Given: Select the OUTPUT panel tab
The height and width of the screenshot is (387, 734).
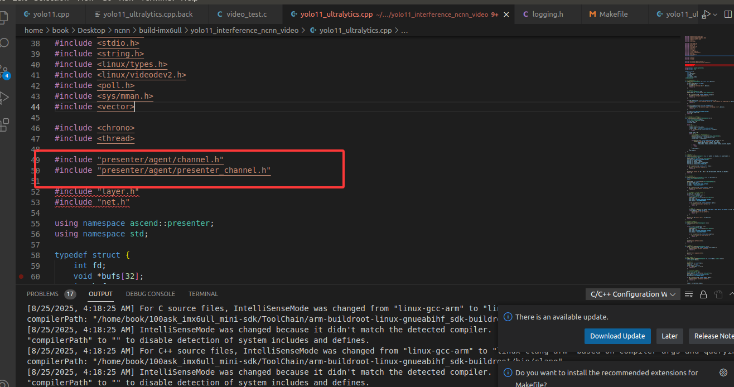Looking at the screenshot, I should click(x=100, y=294).
